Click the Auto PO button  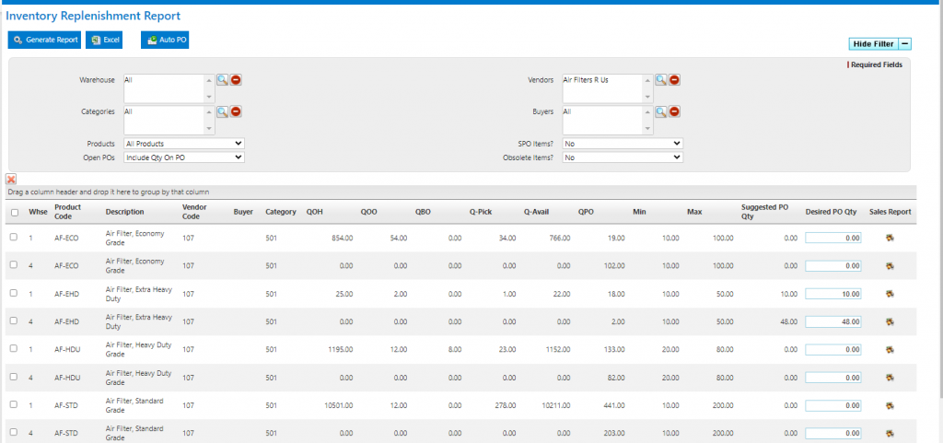click(x=165, y=41)
